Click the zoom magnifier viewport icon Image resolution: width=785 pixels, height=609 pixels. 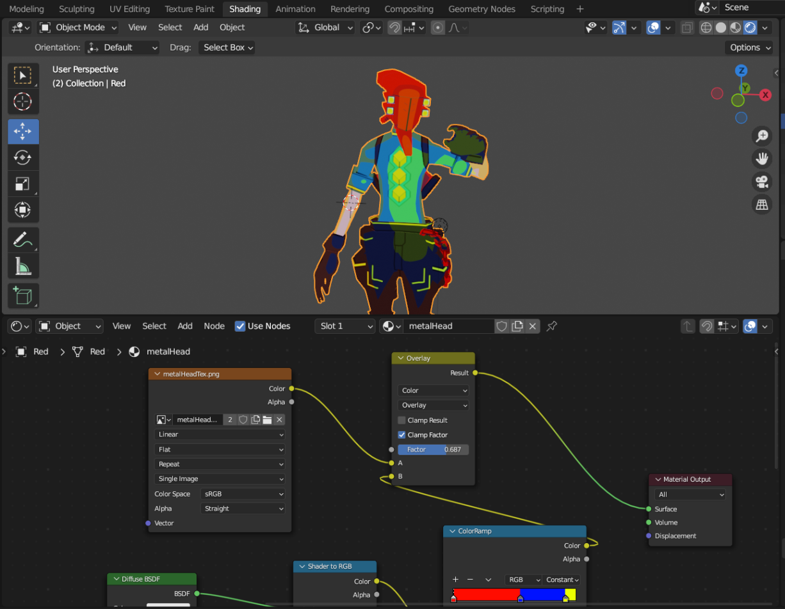(x=761, y=136)
